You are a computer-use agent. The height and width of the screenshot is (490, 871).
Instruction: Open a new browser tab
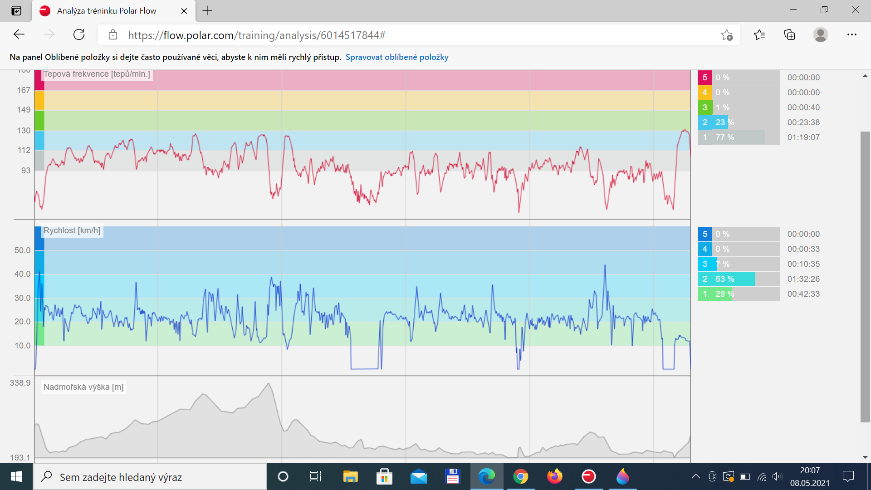click(207, 11)
